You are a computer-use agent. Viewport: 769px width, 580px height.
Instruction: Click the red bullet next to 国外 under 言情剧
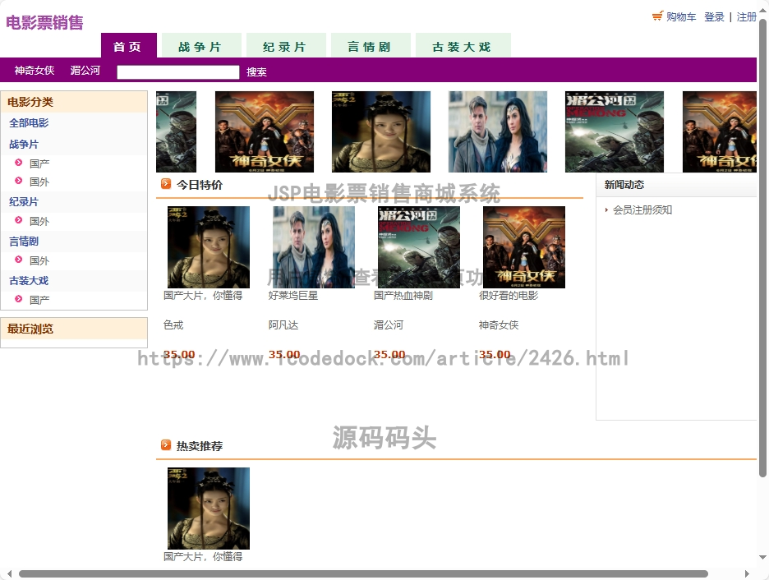click(x=19, y=260)
